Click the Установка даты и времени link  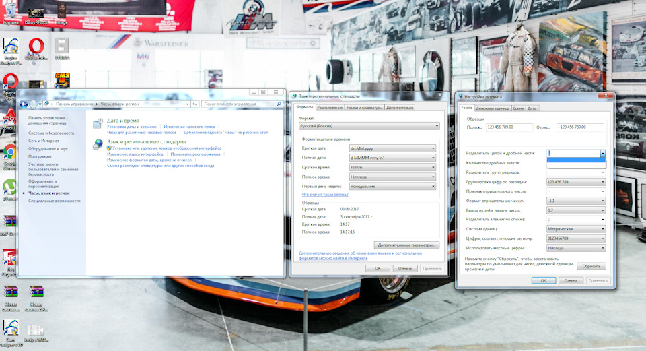(x=131, y=127)
